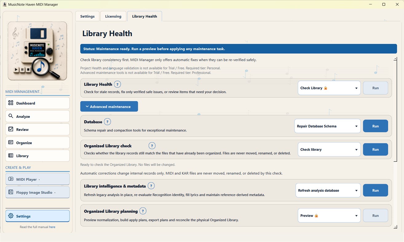Run the Refresh analysis database task
This screenshot has height=242, width=404.
tap(375, 190)
